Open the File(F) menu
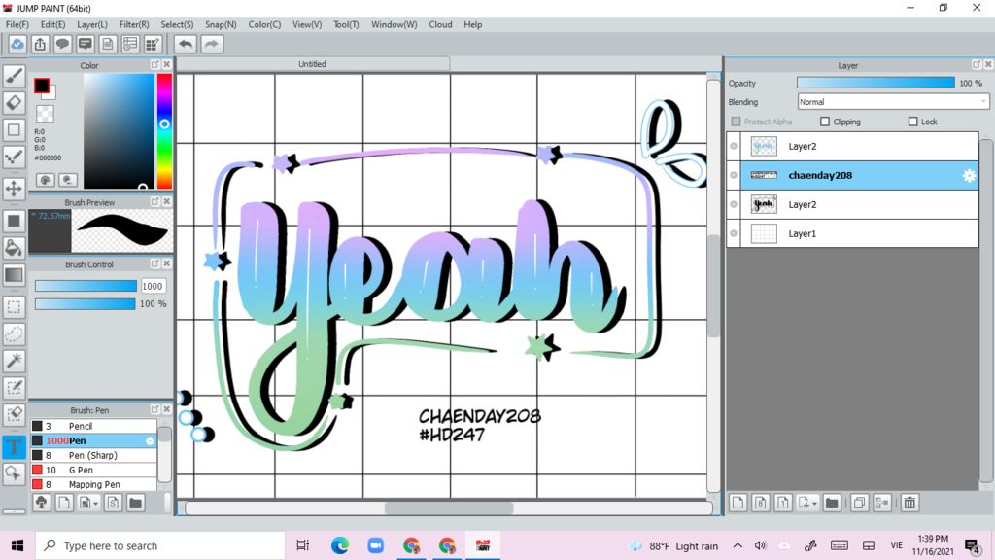This screenshot has width=995, height=560. (x=17, y=24)
